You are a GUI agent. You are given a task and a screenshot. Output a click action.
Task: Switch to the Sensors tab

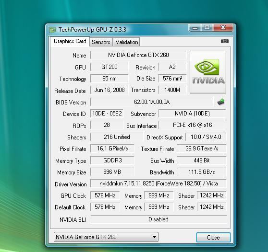pos(101,42)
